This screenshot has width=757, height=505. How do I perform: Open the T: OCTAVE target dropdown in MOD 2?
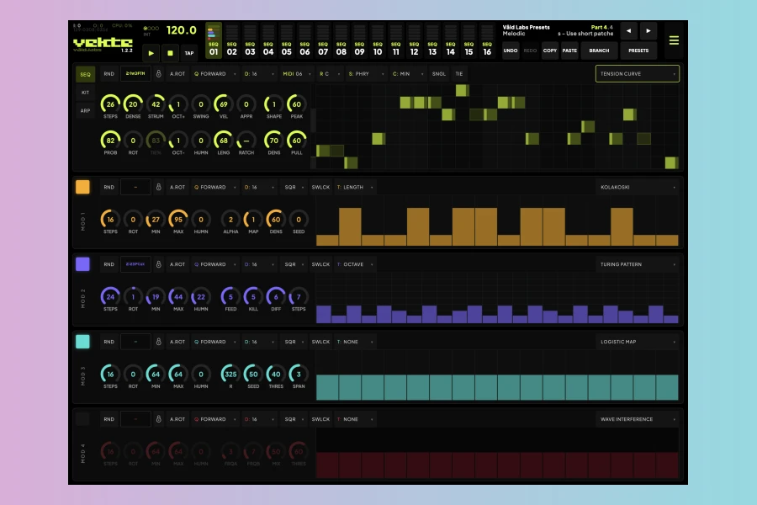click(355, 264)
